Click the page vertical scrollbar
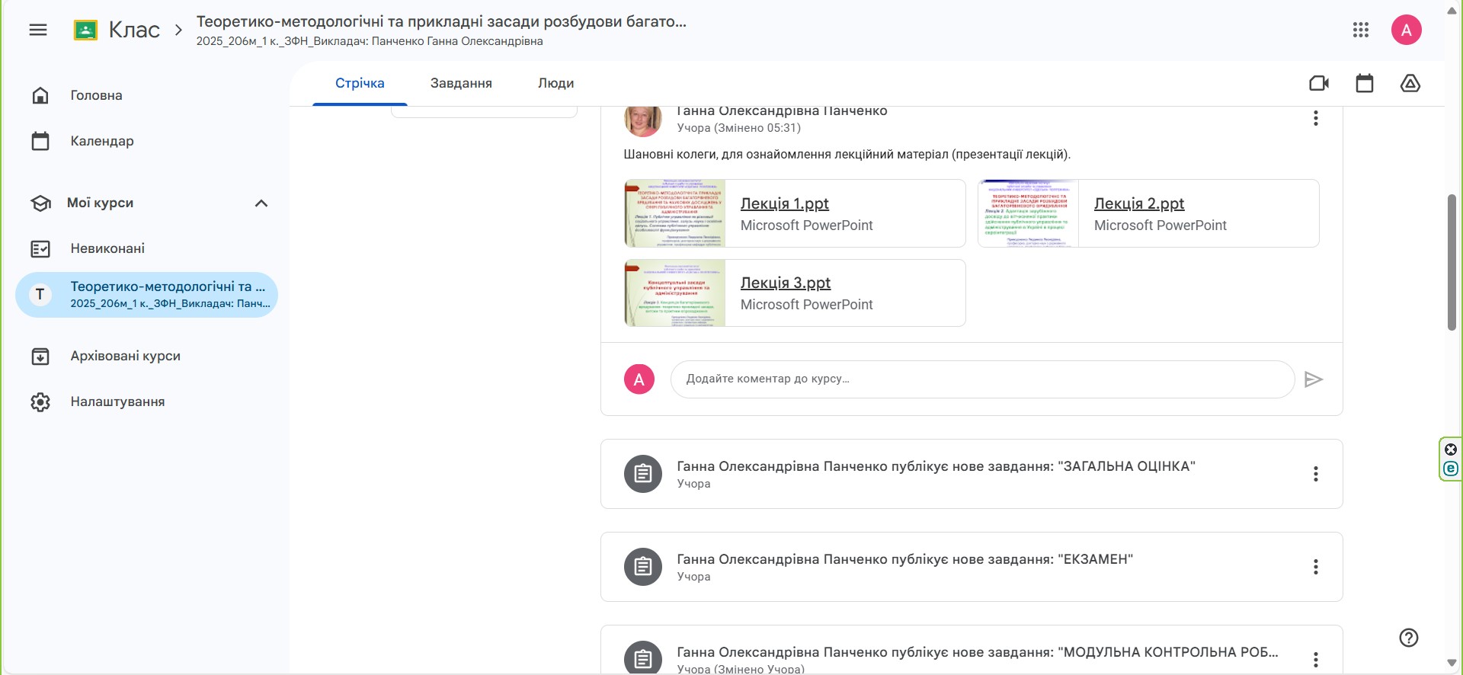This screenshot has height=675, width=1463. (1452, 263)
